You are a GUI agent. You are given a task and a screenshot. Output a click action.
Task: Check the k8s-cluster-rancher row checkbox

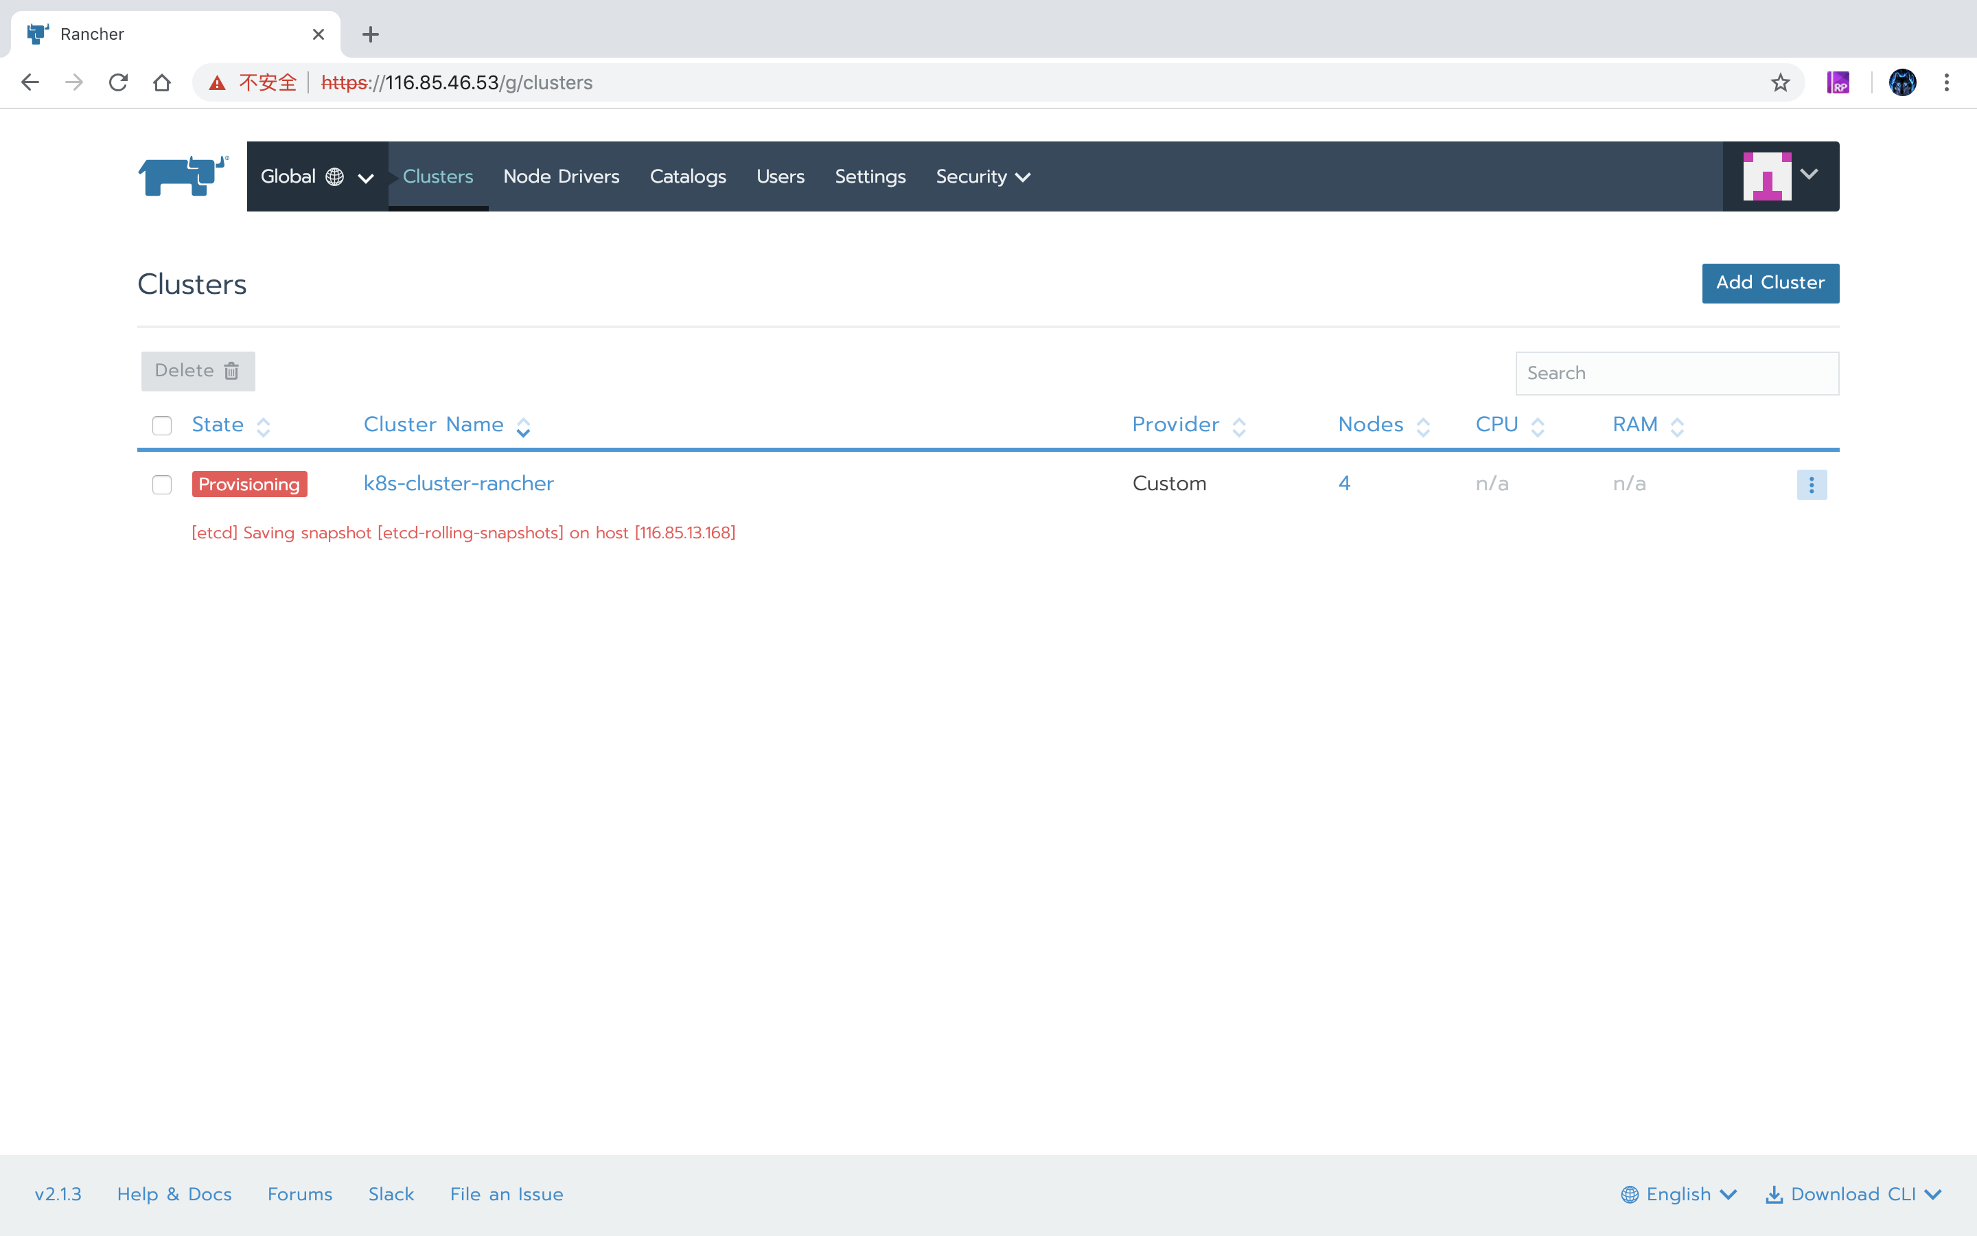pos(162,485)
